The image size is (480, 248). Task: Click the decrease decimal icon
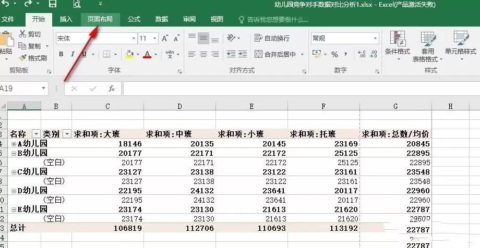tap(374, 54)
